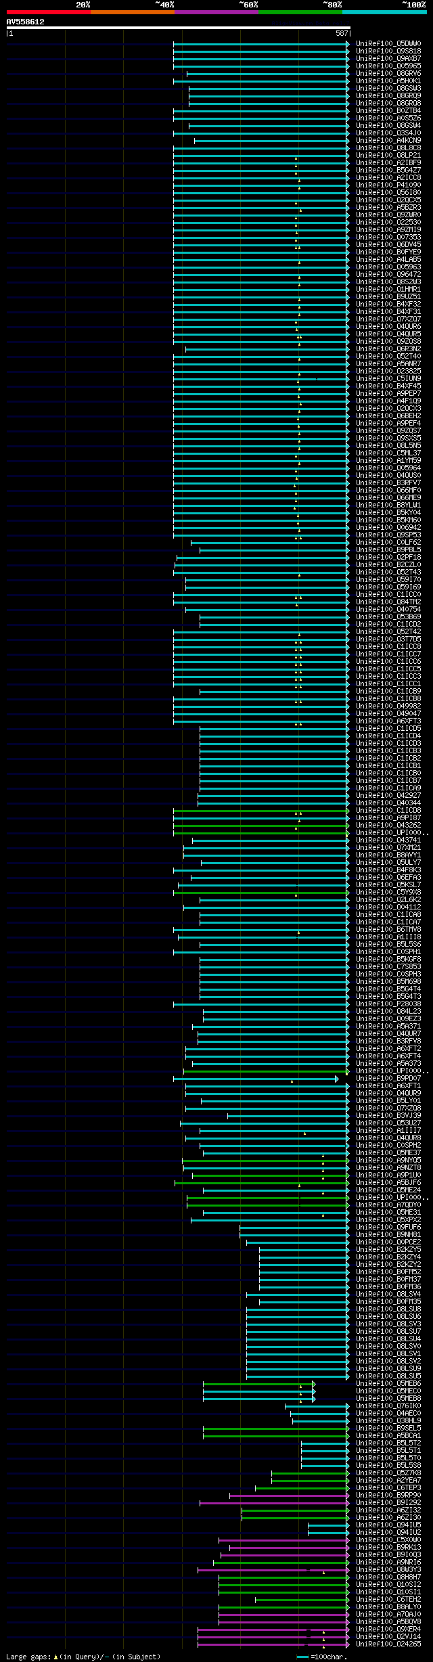Open hit UniRef100_Q5DWW0
433x1662 pixels.
click(388, 44)
